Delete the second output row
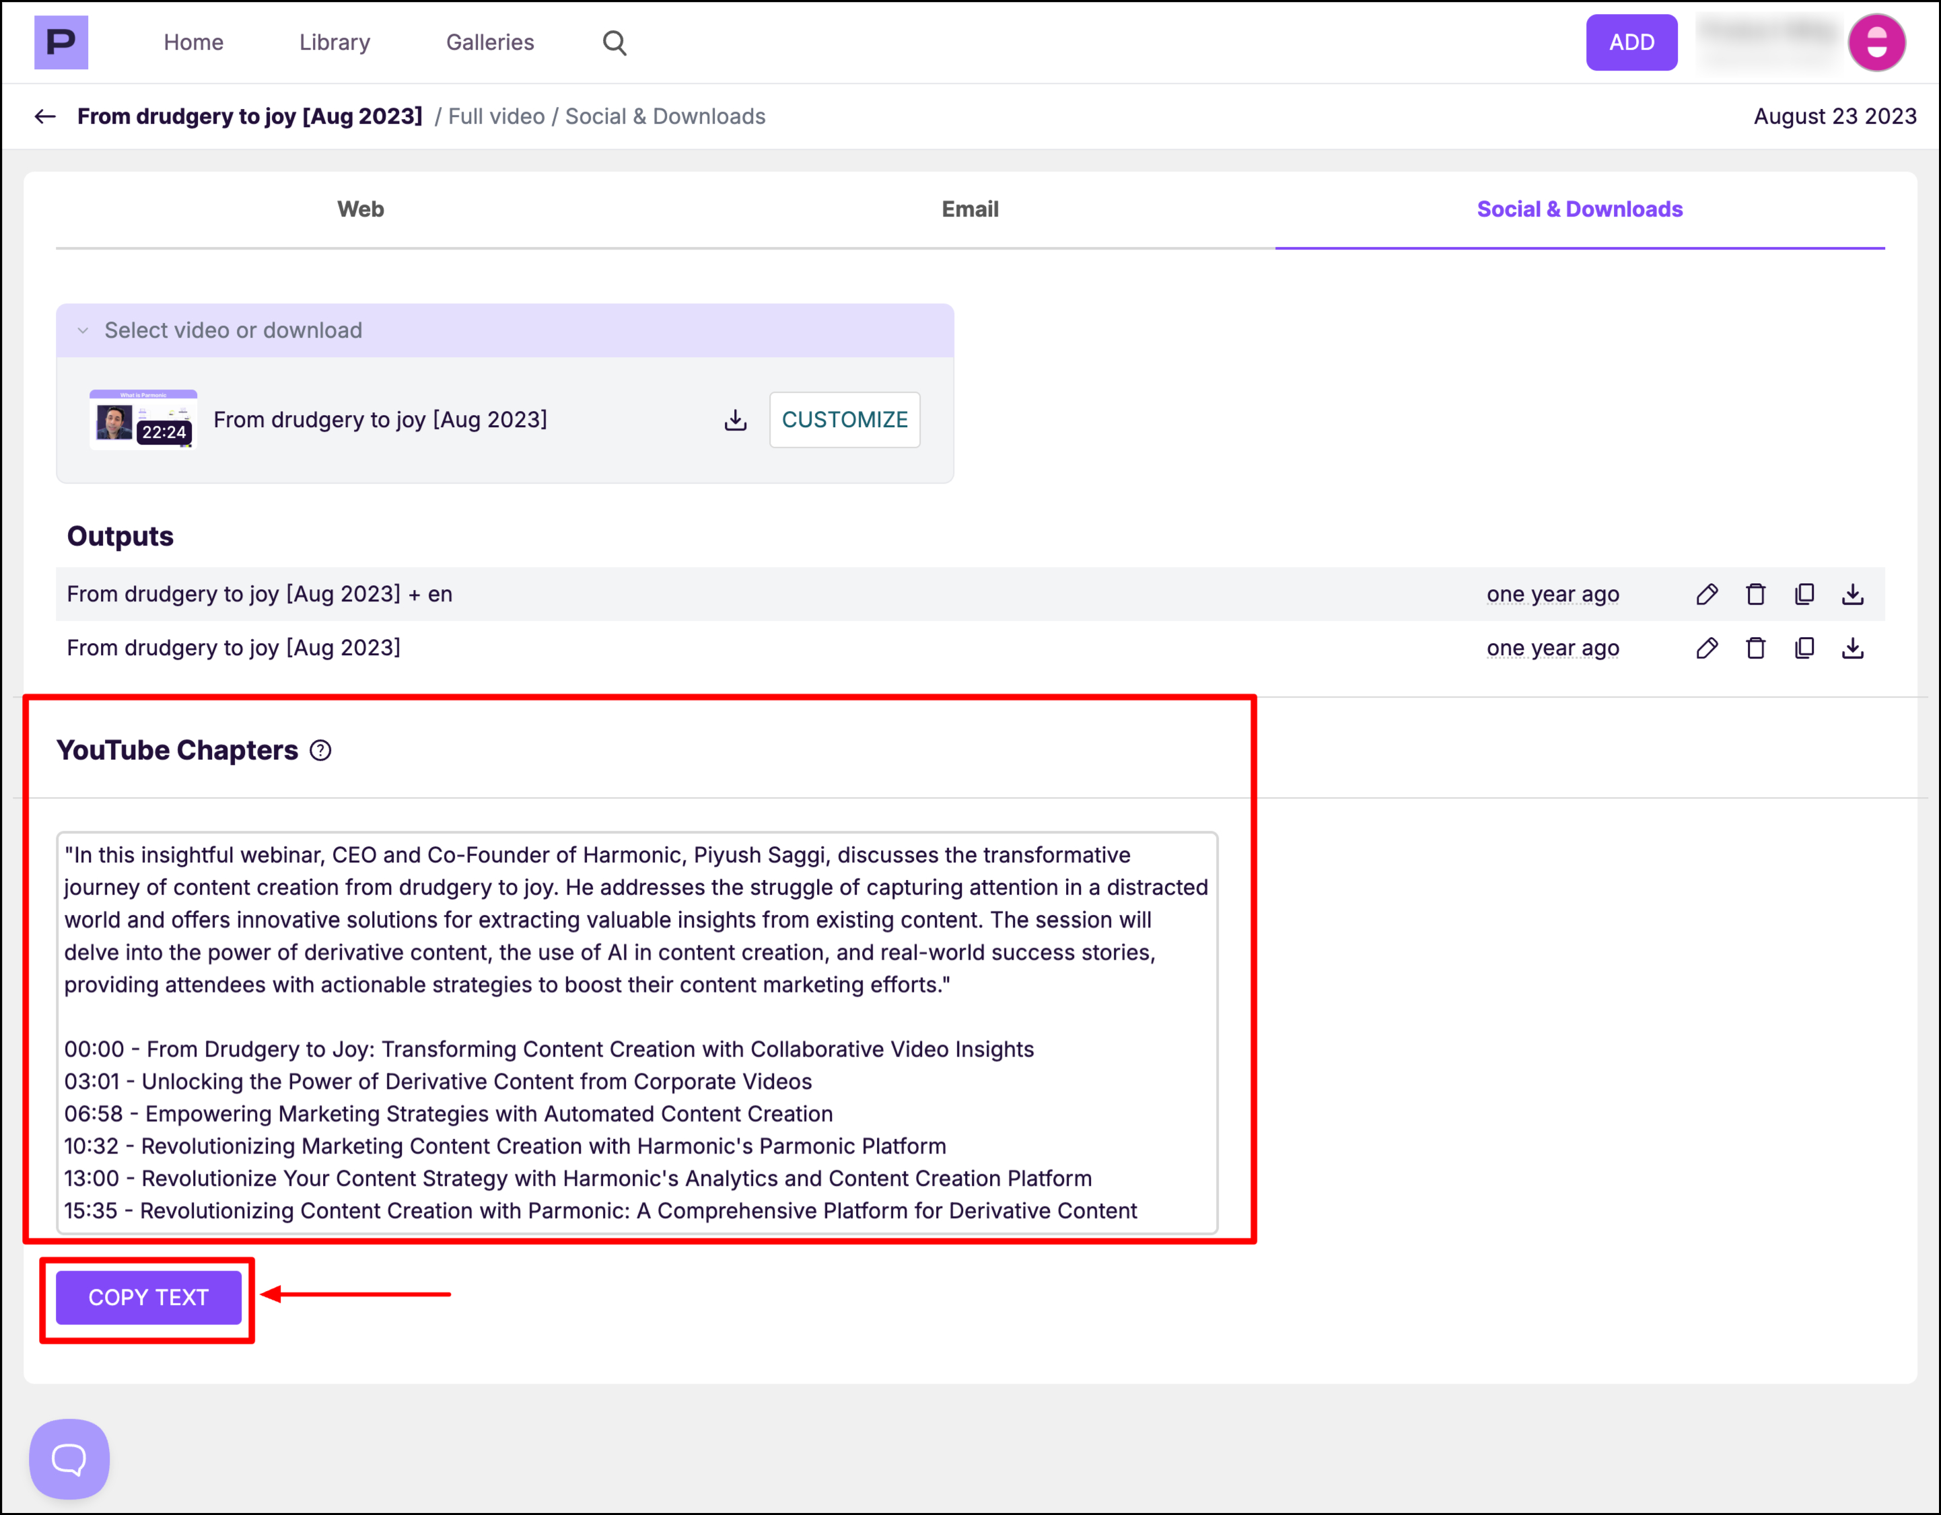This screenshot has width=1941, height=1515. click(x=1755, y=648)
